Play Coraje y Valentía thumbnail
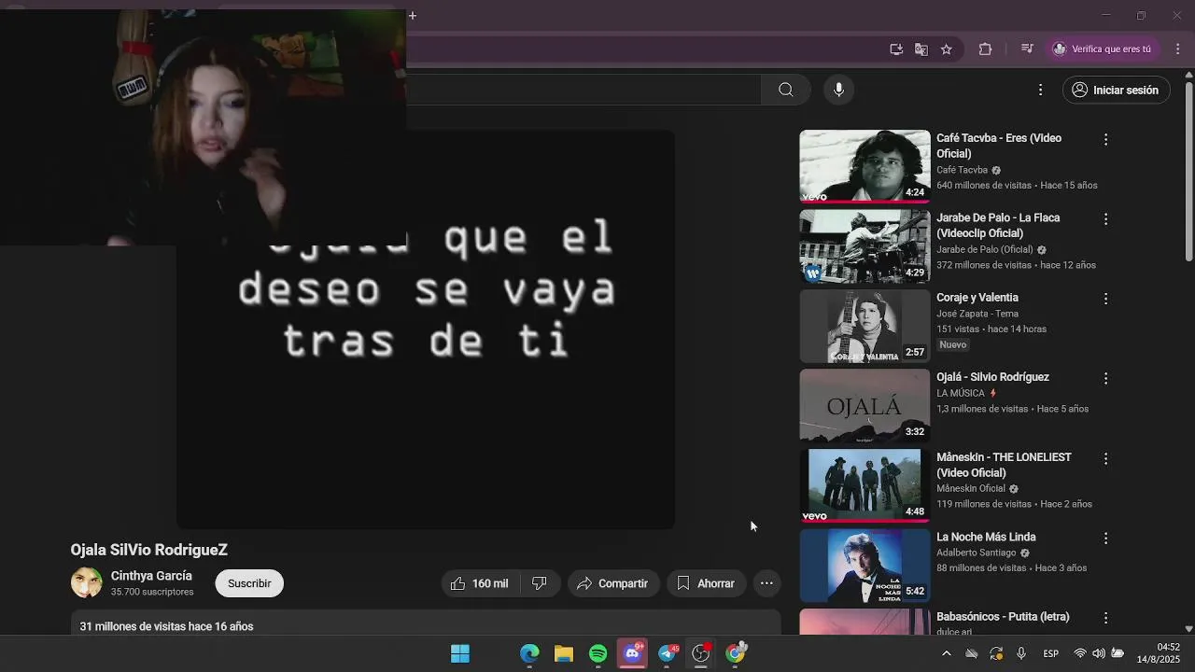This screenshot has height=672, width=1195. click(x=865, y=326)
